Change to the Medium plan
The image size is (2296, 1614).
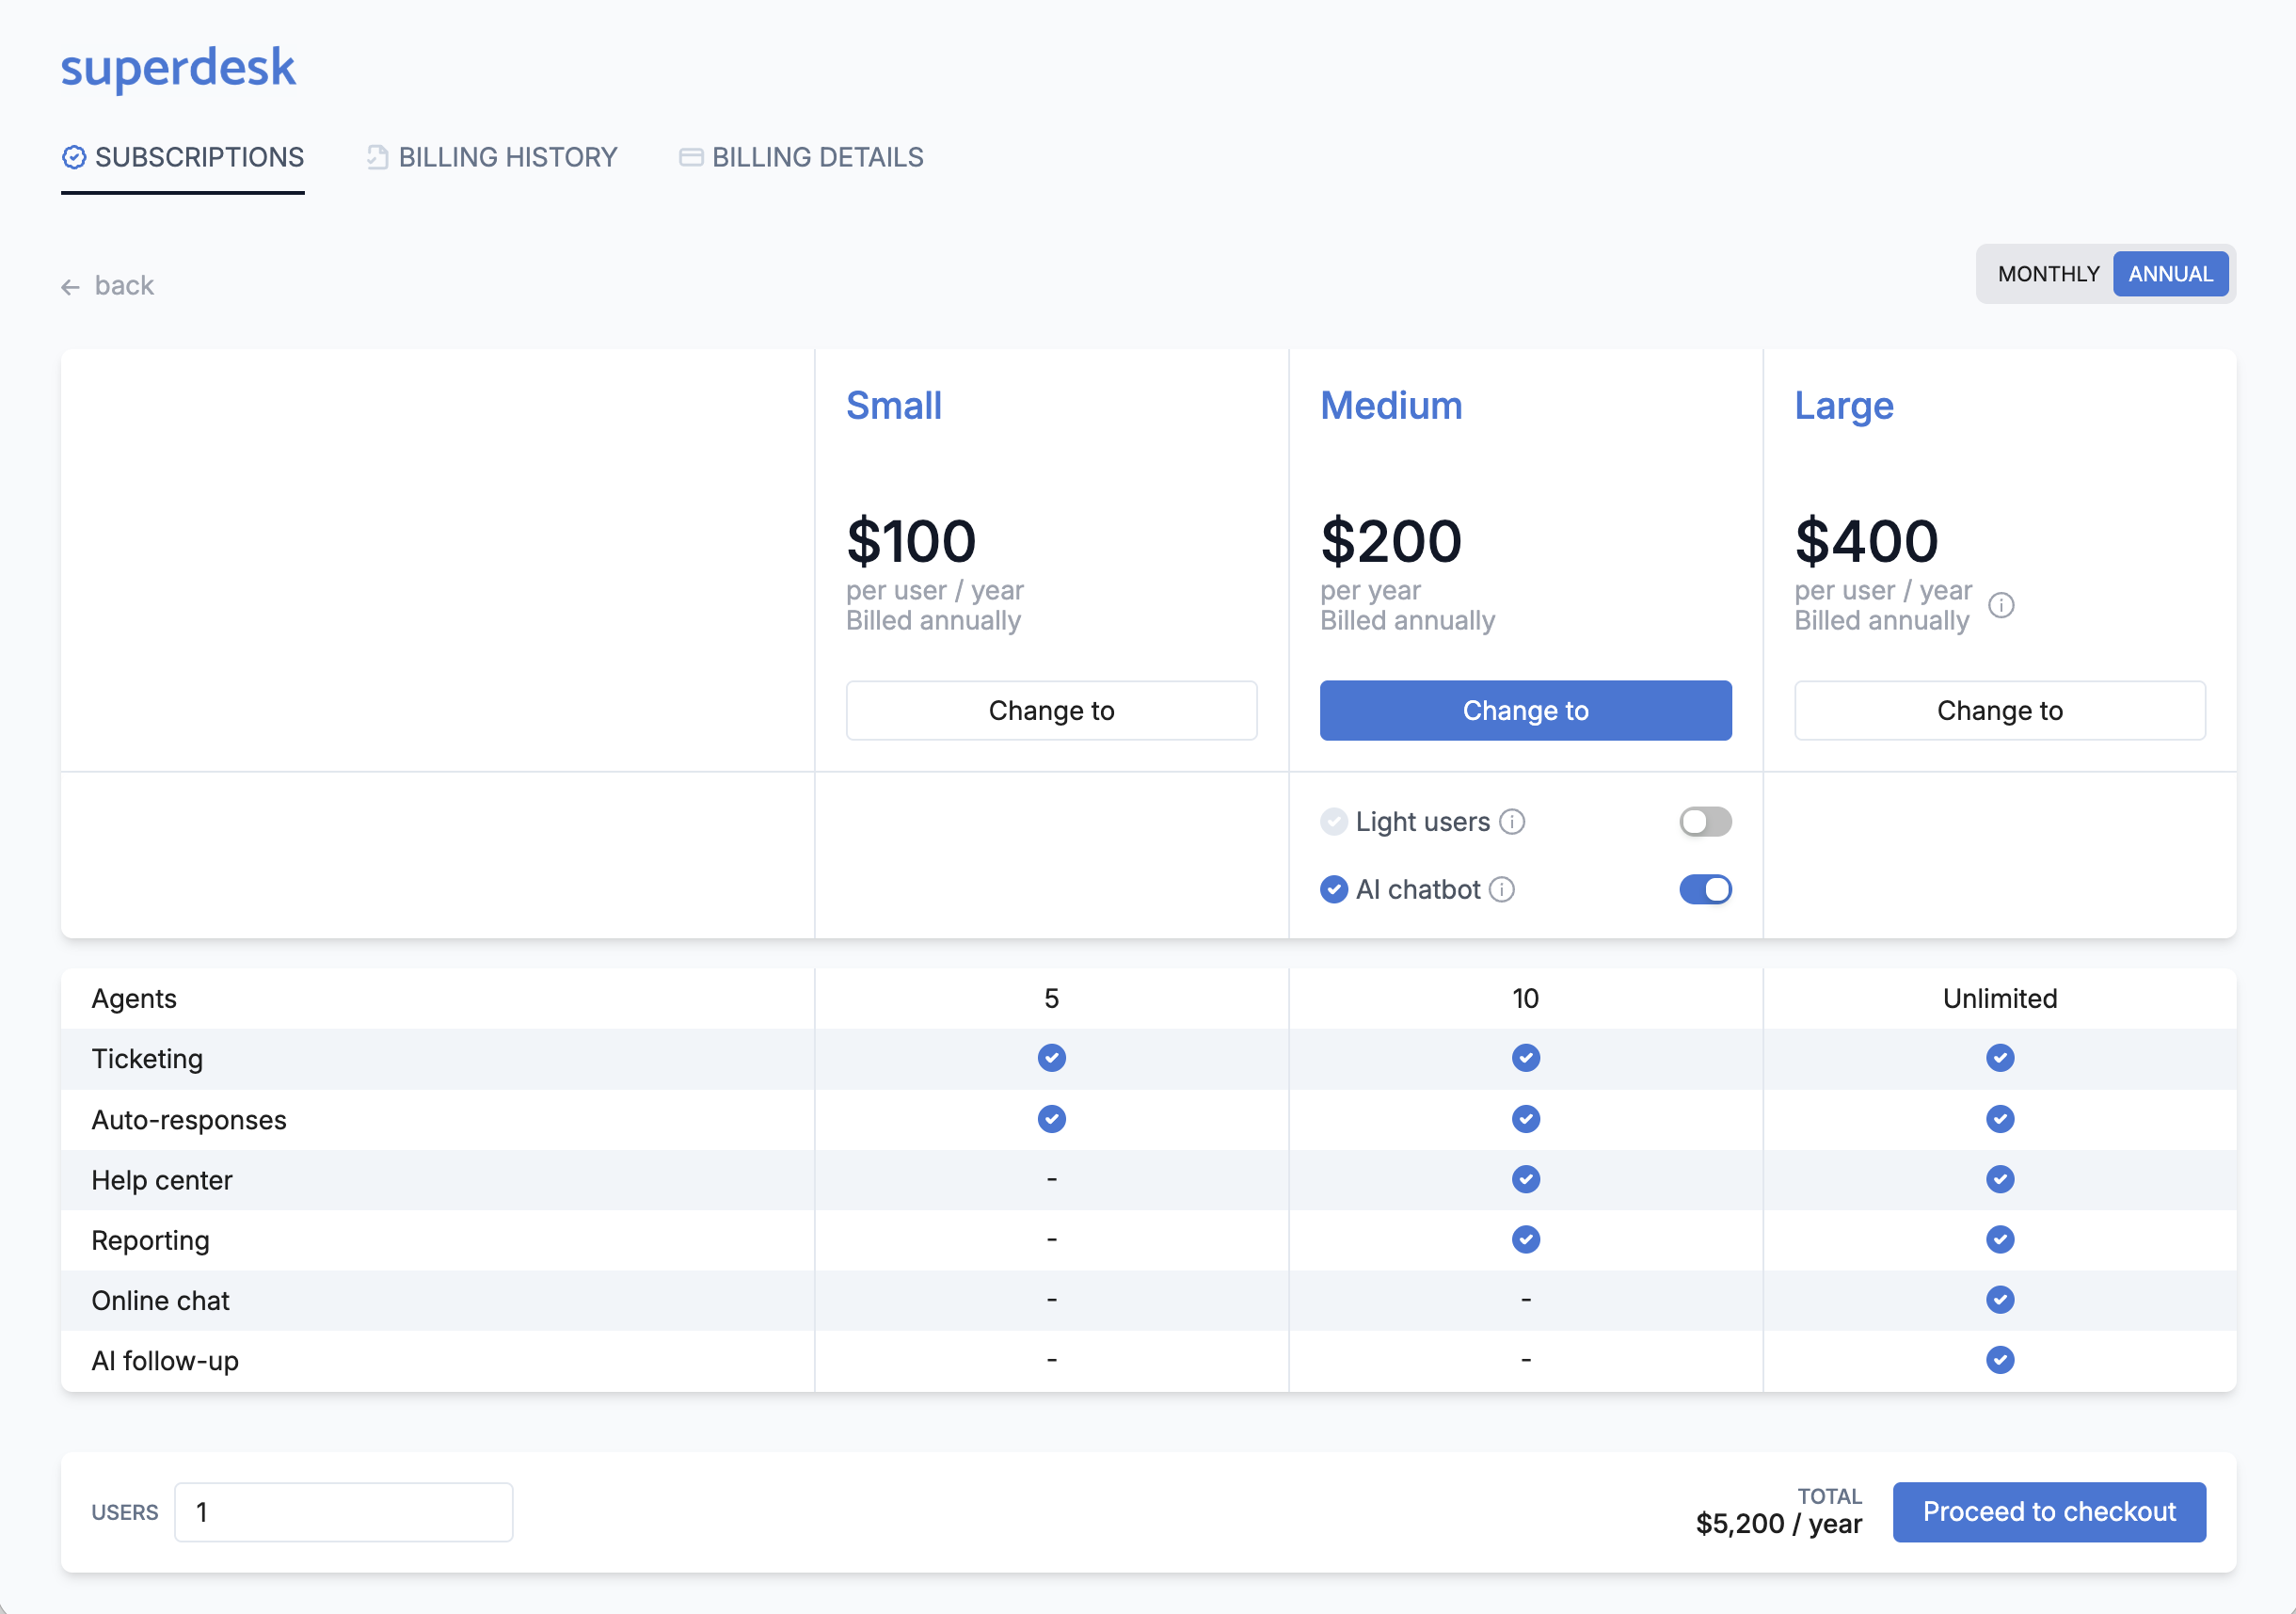coord(1526,711)
